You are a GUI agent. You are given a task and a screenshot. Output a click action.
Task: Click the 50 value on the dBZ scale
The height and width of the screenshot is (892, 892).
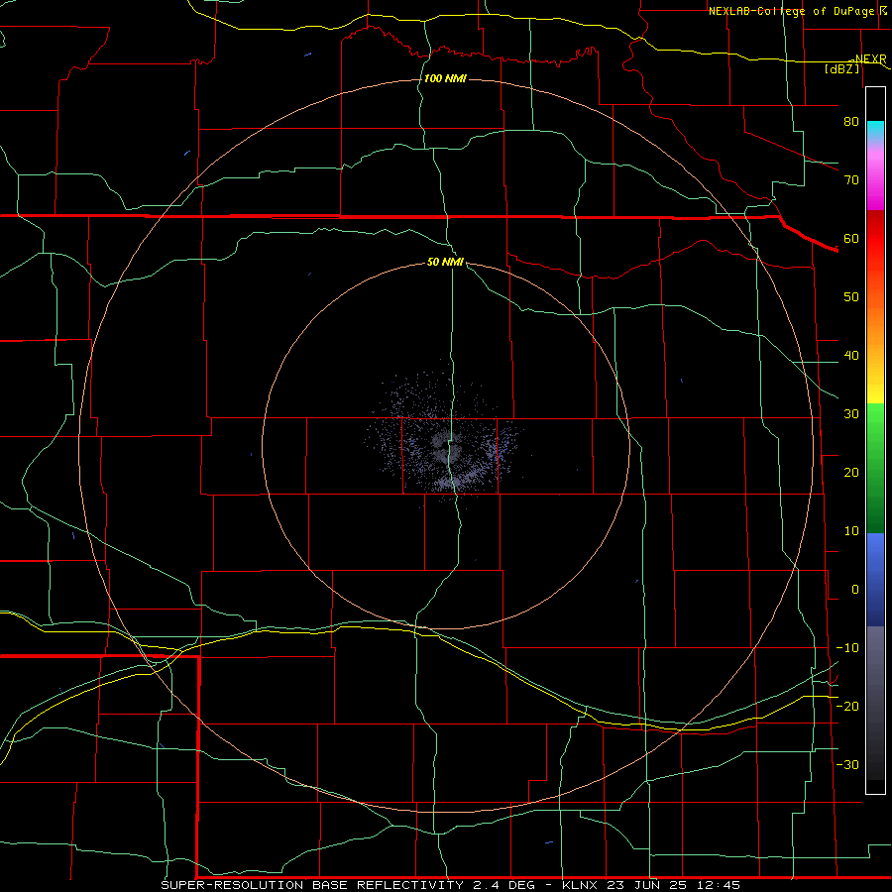click(x=851, y=297)
